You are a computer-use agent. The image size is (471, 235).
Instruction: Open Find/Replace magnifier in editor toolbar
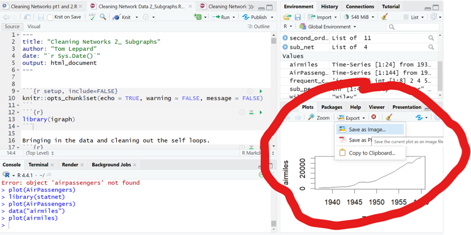[x=103, y=17]
